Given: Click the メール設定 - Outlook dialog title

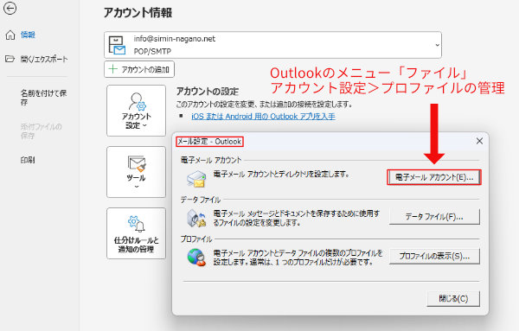Looking at the screenshot, I should [209, 142].
